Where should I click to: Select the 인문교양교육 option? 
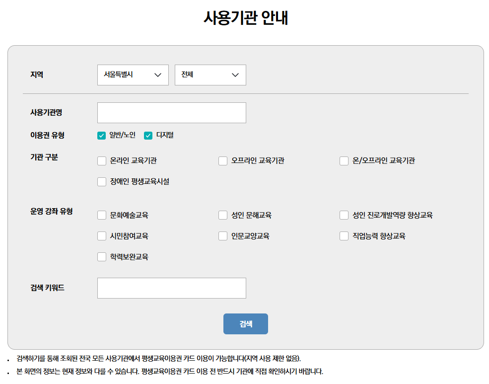[222, 235]
